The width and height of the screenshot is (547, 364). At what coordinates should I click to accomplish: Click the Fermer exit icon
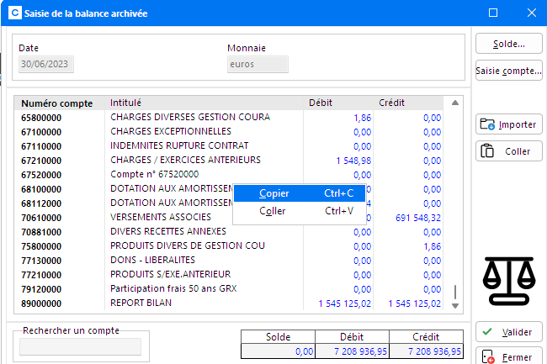(486, 357)
